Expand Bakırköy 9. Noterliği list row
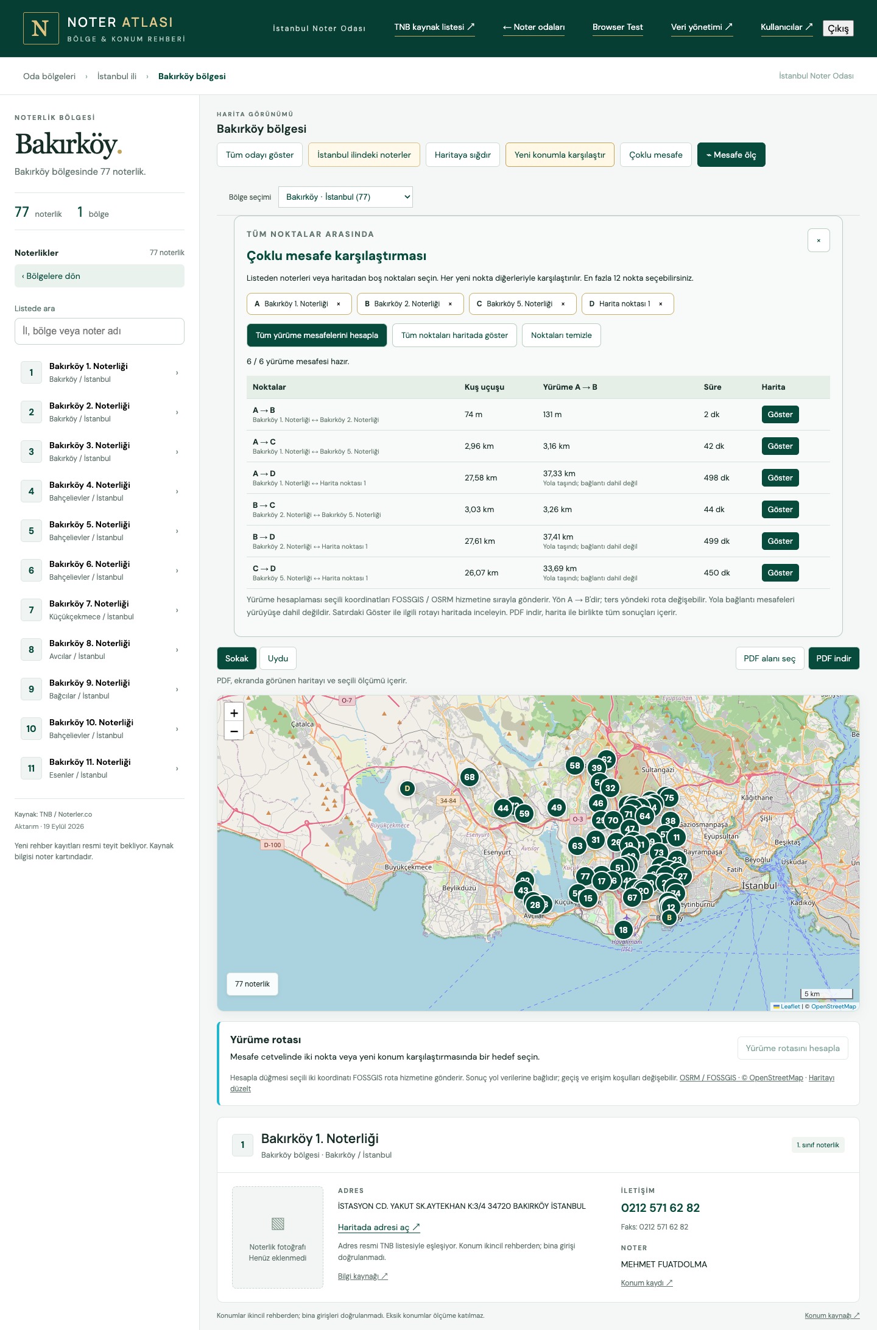The height and width of the screenshot is (1330, 877). 99,689
